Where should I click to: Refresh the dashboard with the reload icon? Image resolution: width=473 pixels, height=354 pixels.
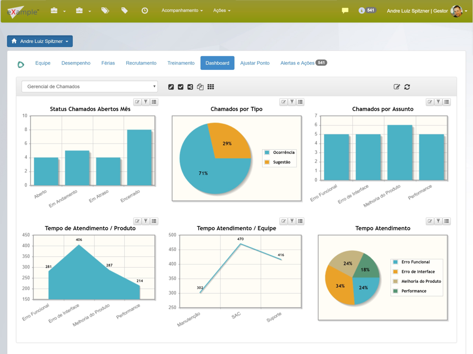407,87
